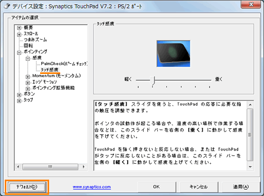Expand the Momentum (モーメンタム) node
Viewport: 264px width, 196px height.
(x=27, y=77)
